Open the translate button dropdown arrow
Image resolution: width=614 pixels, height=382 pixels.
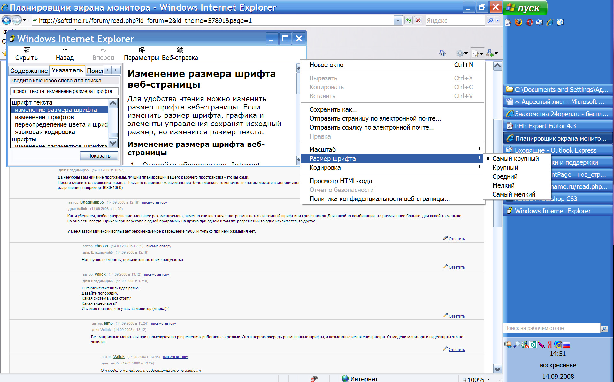[x=496, y=54]
